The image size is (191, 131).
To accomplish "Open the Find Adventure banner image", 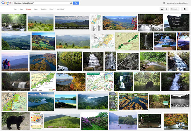I will 72,23.
